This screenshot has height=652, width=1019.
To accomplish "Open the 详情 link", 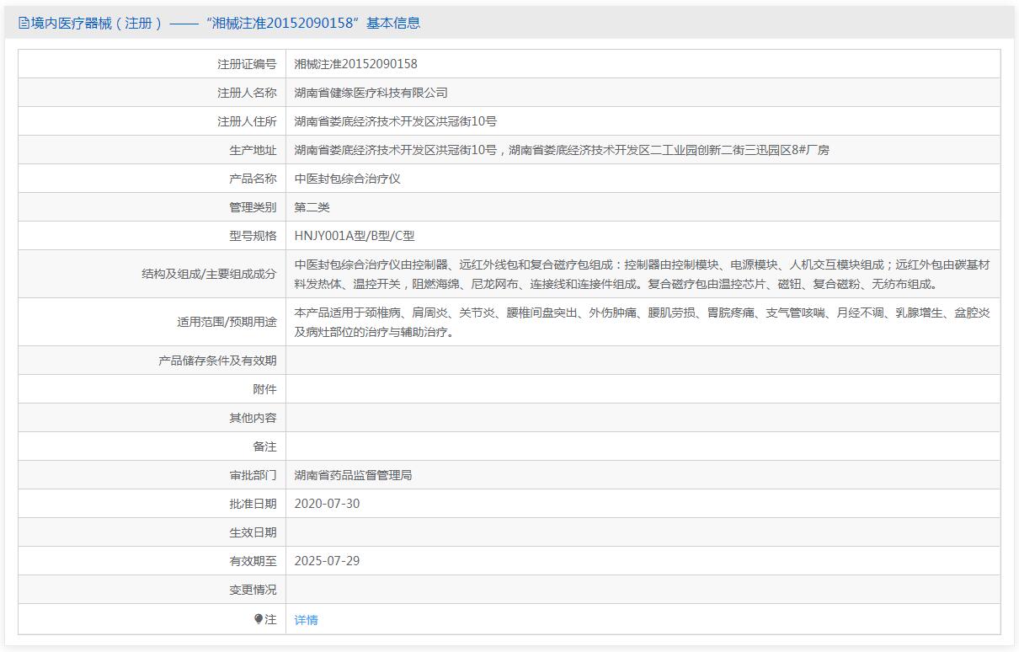I will point(306,620).
